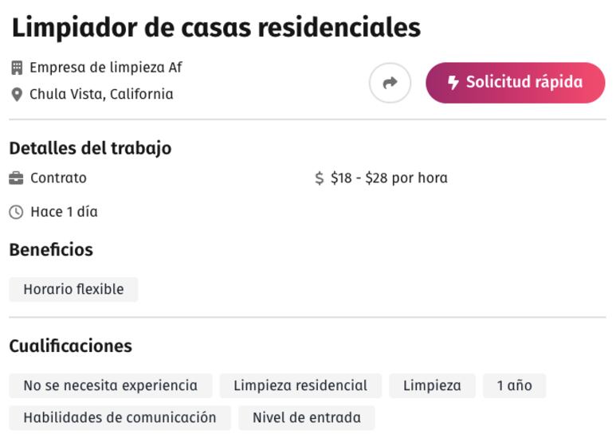Click the lightning bolt icon in Solicitud rápida
Screen dimensions: 616x442
coord(453,83)
